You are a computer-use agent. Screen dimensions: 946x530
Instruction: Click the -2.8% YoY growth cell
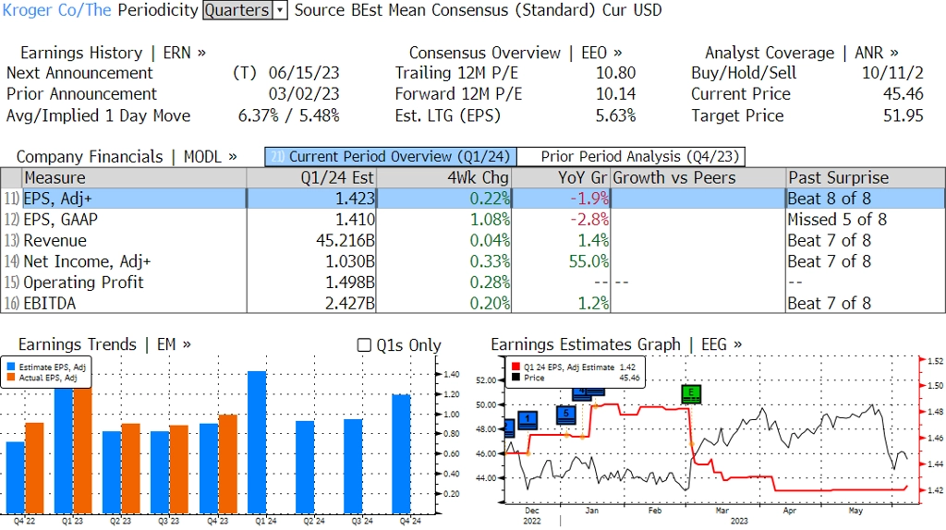click(561, 220)
